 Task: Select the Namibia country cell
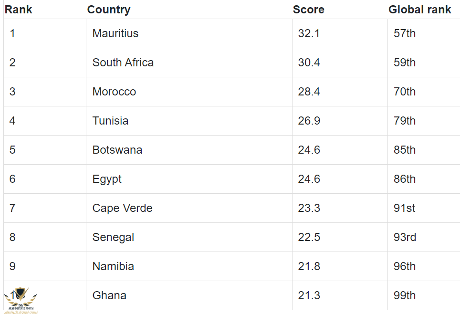tap(189, 266)
